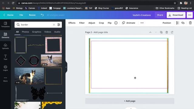Delete page 2 trash icon
This screenshot has width=194, height=109.
(x=167, y=32)
